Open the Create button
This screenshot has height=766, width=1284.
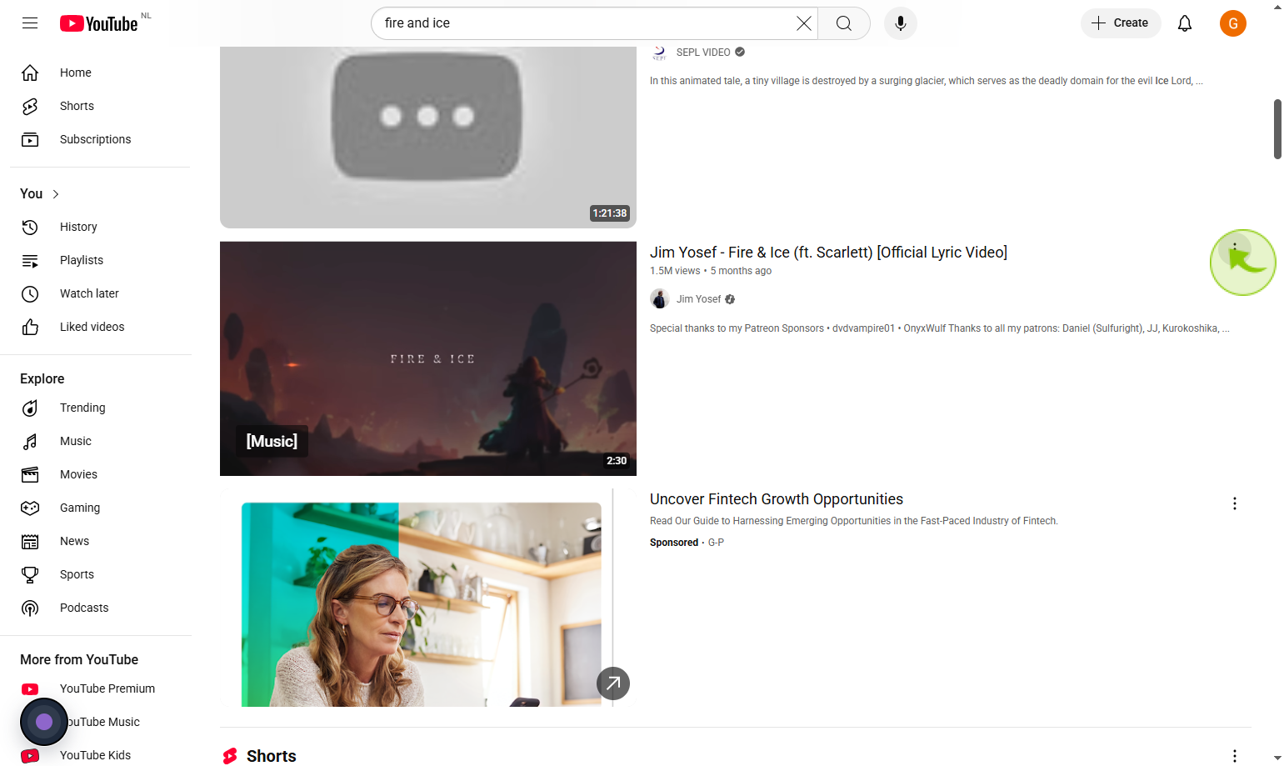(1121, 23)
